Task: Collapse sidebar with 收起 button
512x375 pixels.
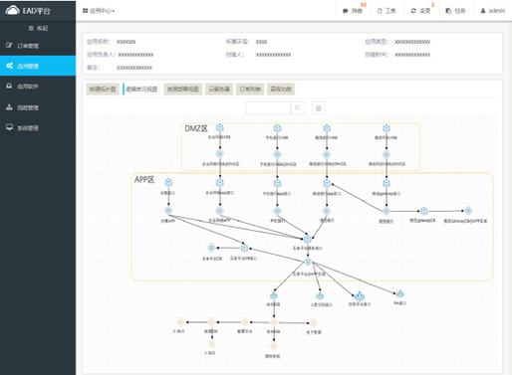Action: (x=38, y=29)
